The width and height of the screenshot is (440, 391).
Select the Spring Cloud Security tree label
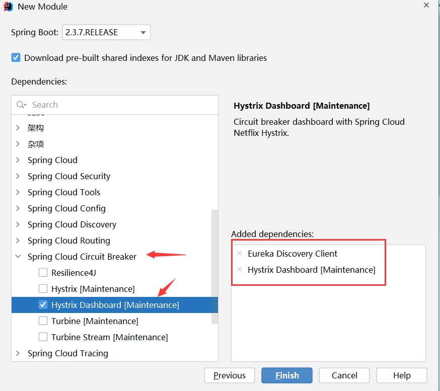(x=69, y=176)
